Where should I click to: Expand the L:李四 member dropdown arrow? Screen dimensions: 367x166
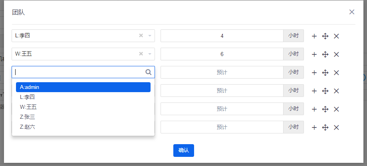point(150,36)
